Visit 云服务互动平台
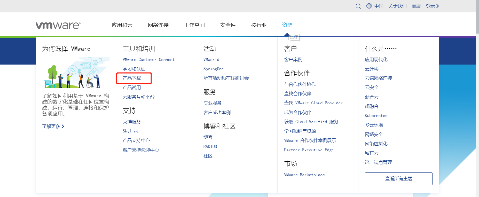479x197 pixels. pos(138,97)
